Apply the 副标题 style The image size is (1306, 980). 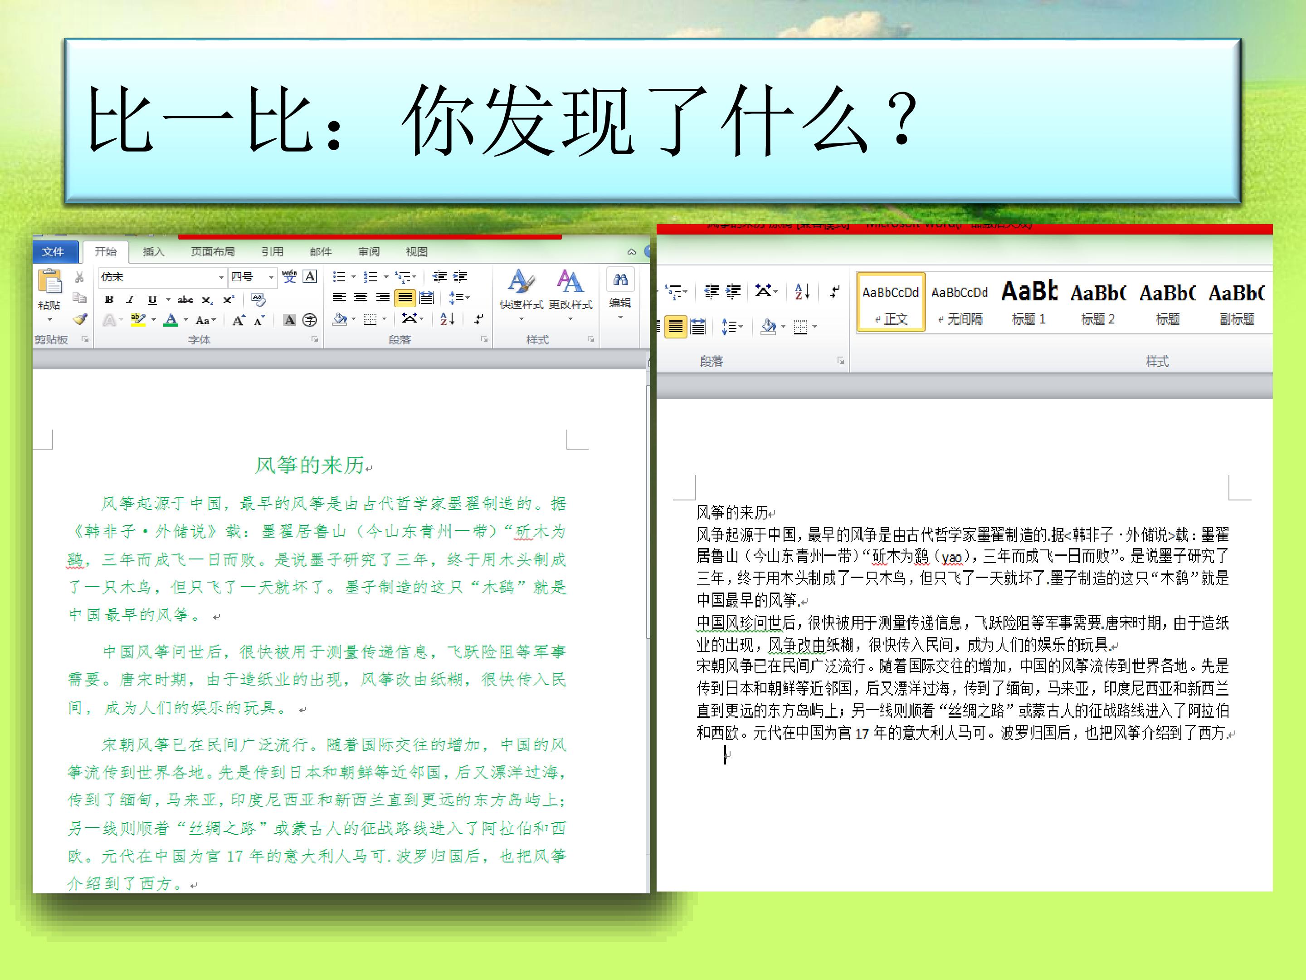pos(1237,303)
